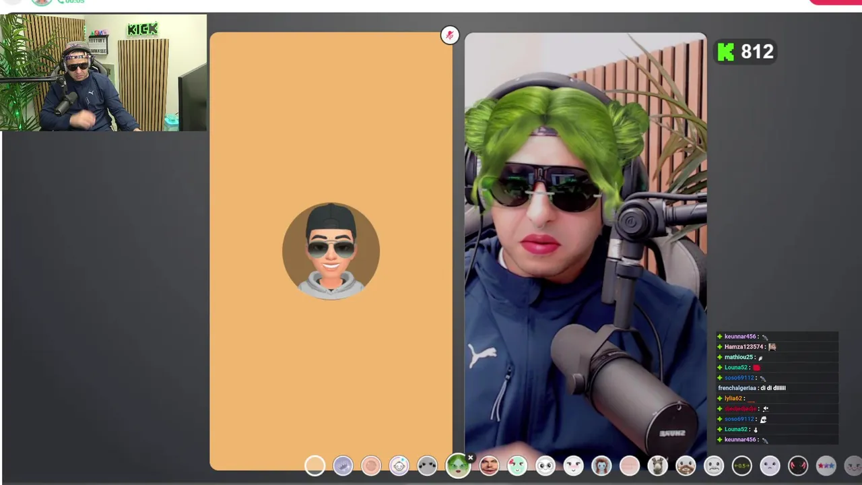
Task: Apply the blue monkey filter
Action: (x=601, y=465)
